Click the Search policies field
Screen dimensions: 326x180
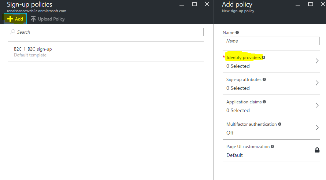click(x=105, y=32)
